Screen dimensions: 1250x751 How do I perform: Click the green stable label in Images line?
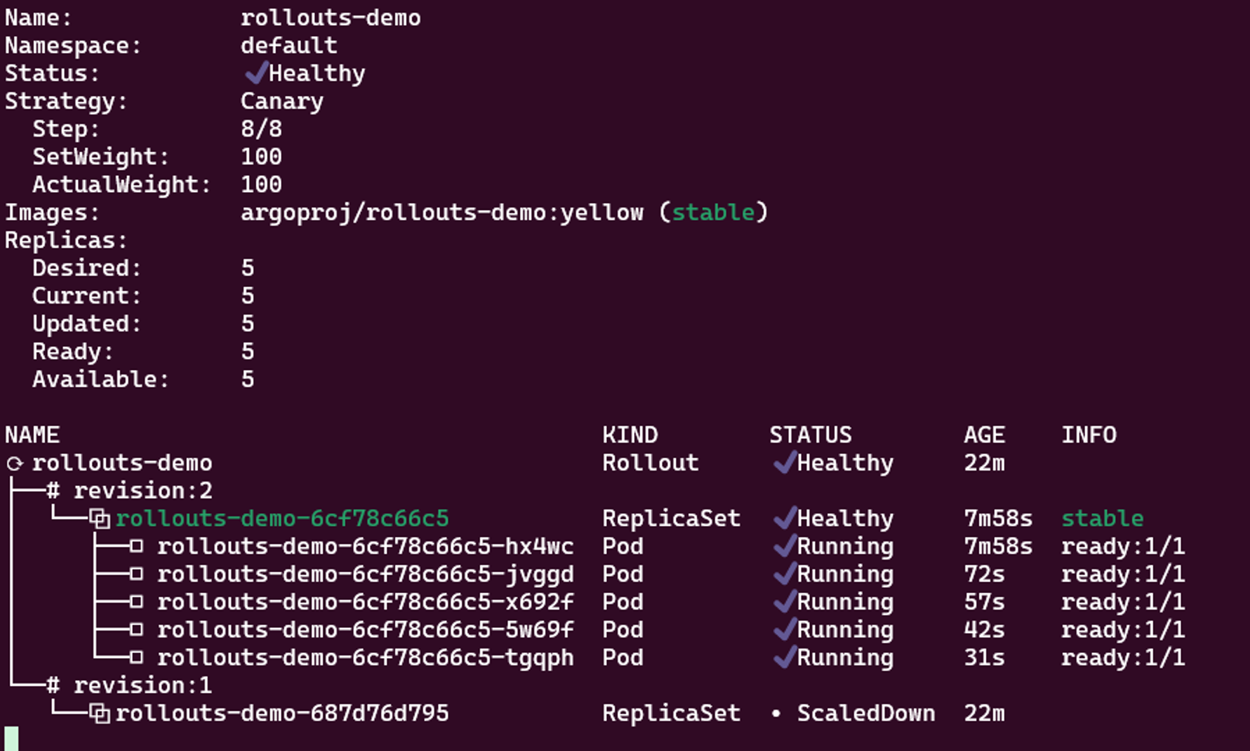pyautogui.click(x=713, y=213)
